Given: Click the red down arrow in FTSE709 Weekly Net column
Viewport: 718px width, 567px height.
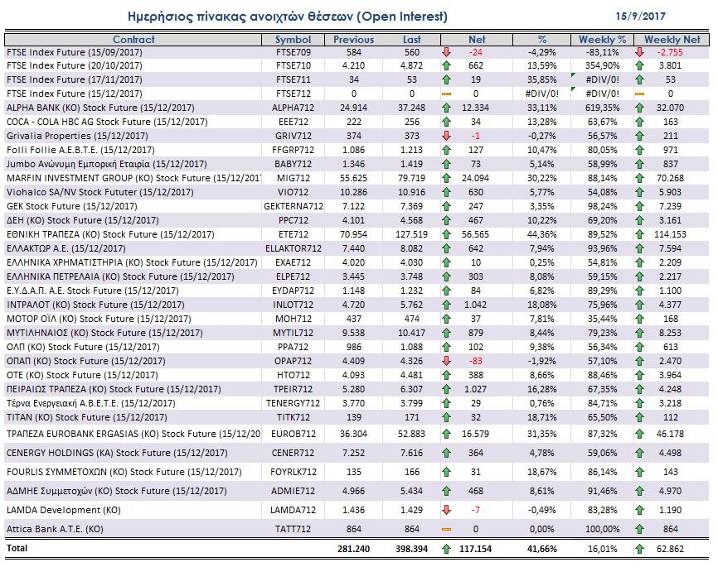Looking at the screenshot, I should [640, 52].
